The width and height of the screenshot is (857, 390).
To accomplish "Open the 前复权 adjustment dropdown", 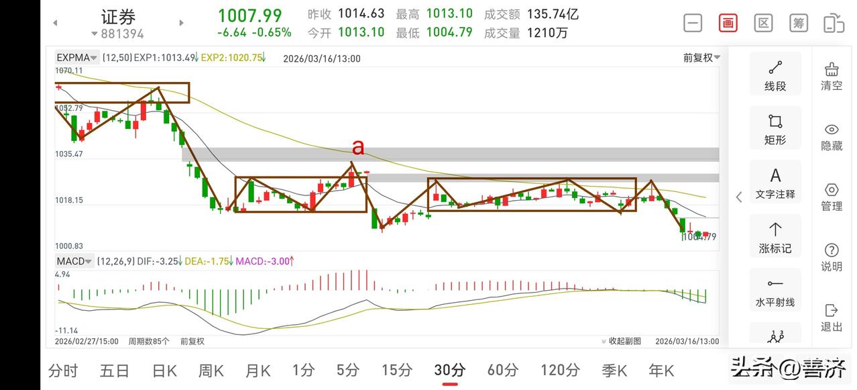I will [701, 58].
